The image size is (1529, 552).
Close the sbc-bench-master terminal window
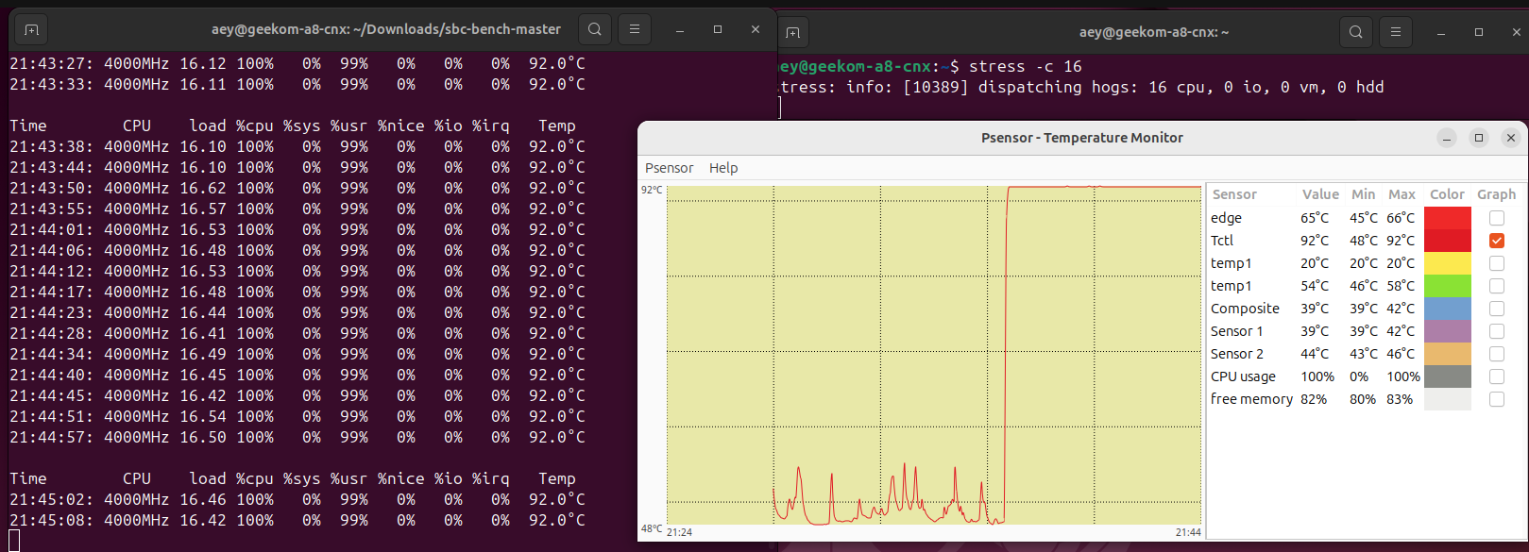click(756, 29)
